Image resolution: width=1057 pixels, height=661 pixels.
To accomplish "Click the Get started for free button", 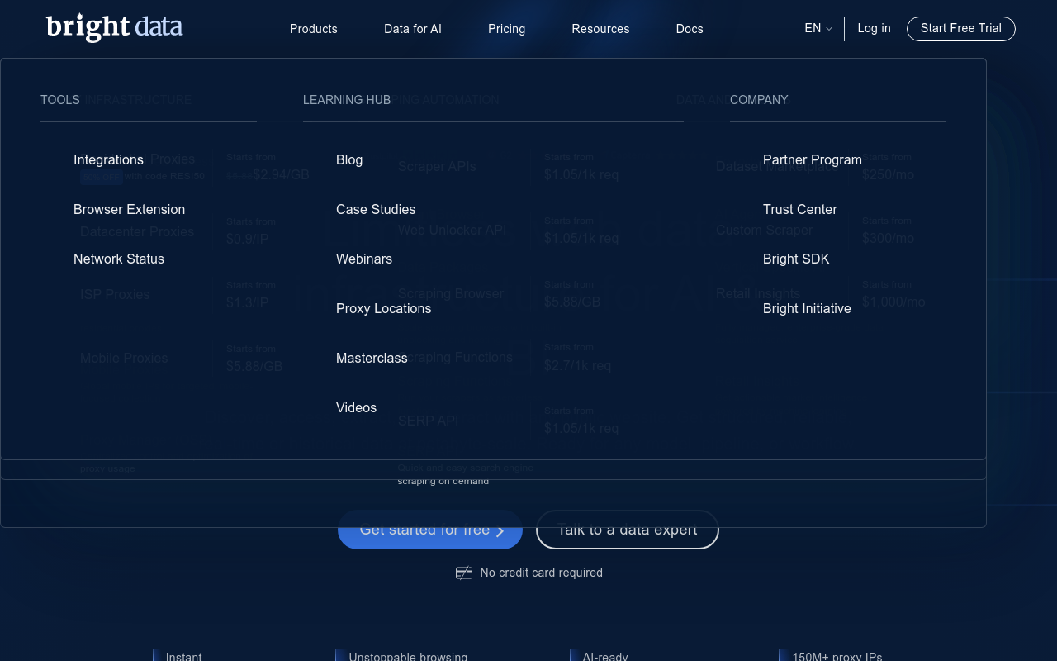I will coord(430,530).
